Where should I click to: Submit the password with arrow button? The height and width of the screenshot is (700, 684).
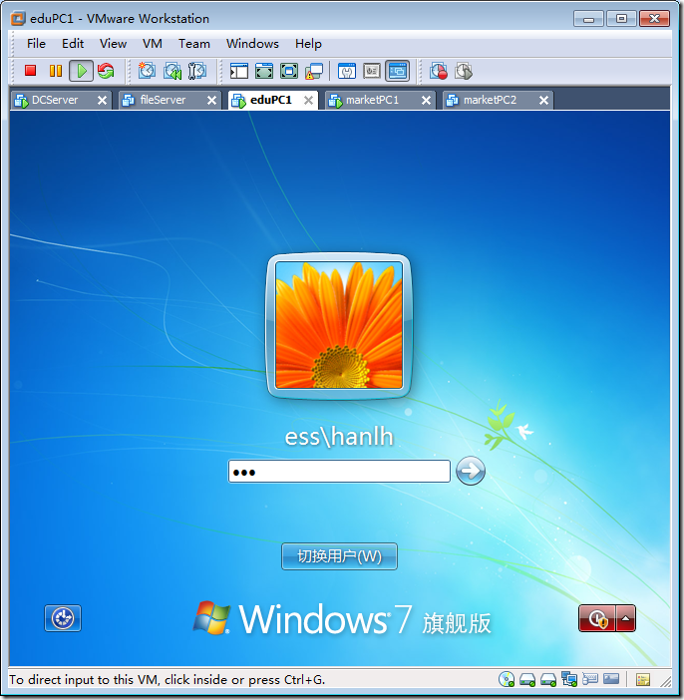pyautogui.click(x=471, y=471)
